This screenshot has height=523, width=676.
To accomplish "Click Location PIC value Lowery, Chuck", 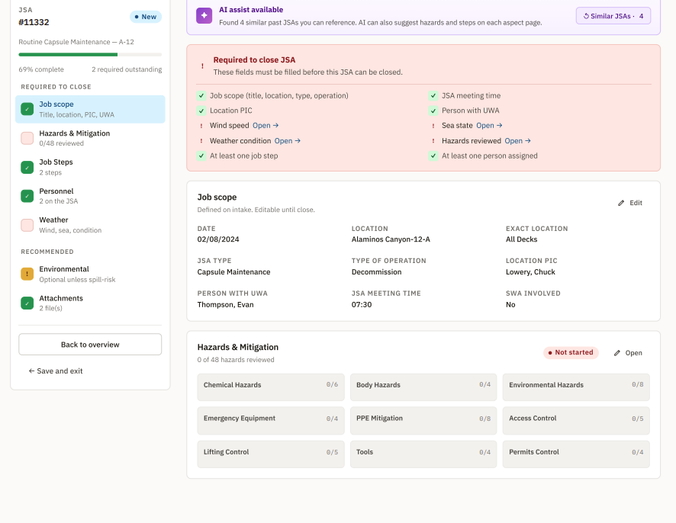I will click(x=530, y=272).
